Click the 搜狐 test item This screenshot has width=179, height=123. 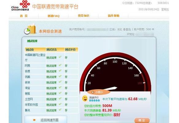pyautogui.click(x=27, y=93)
